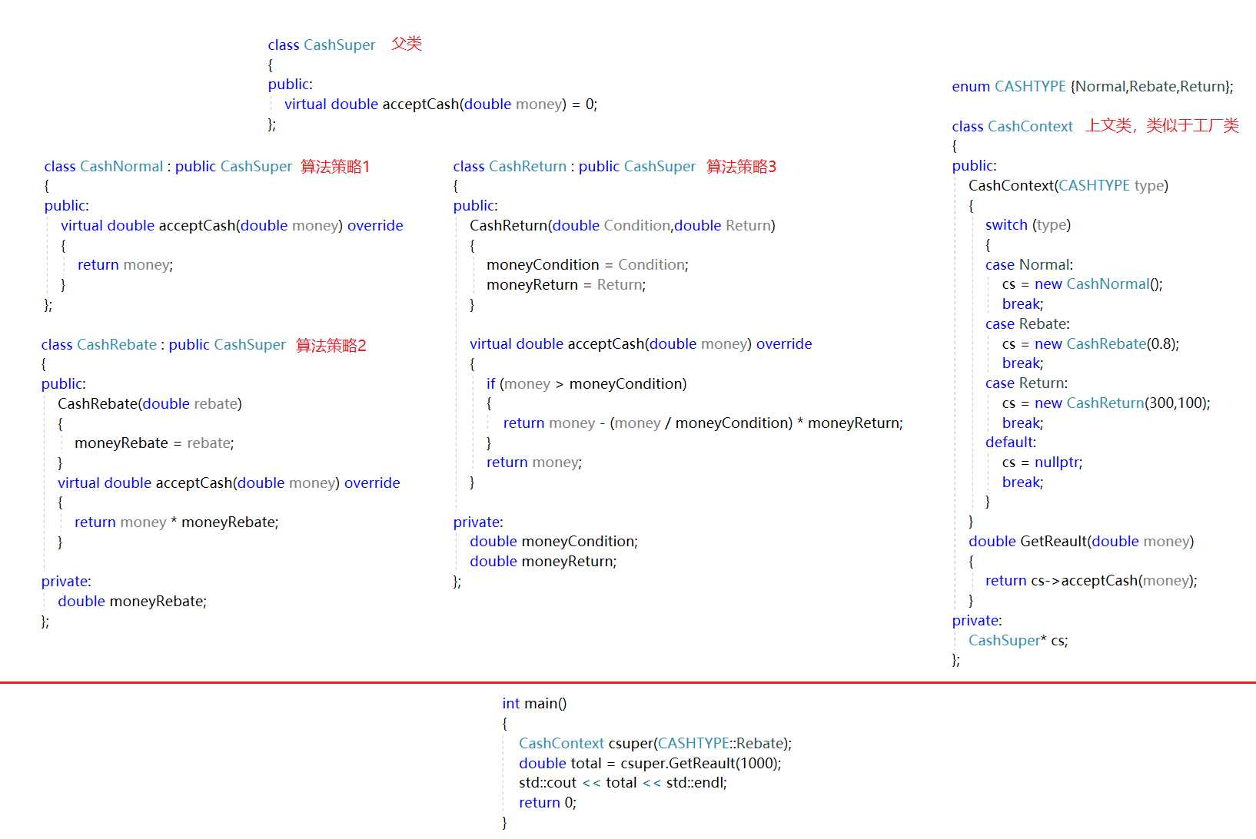The width and height of the screenshot is (1256, 839).
Task: Click the red '父类' annotation label
Action: pos(407,44)
